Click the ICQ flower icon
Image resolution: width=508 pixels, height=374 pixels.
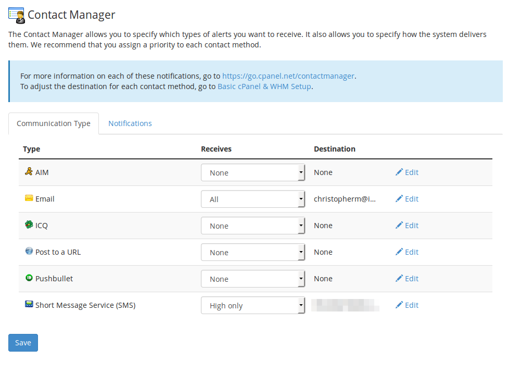click(29, 225)
